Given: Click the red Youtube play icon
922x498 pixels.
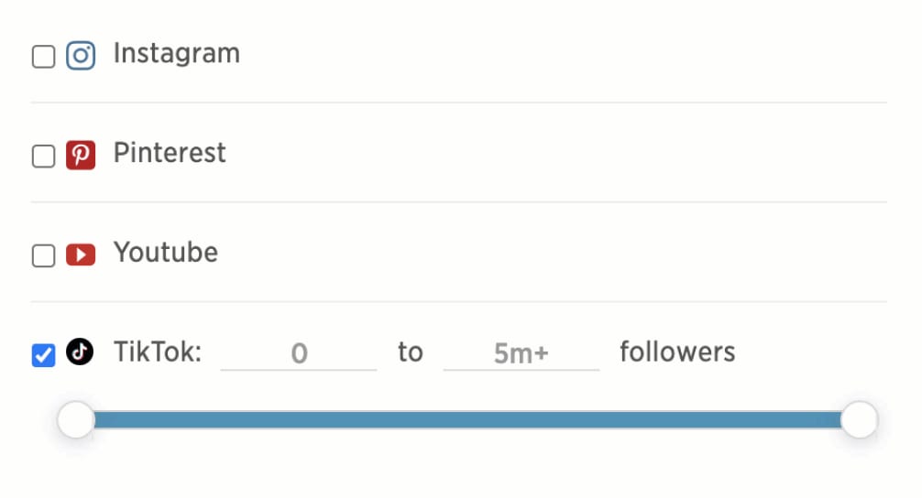Looking at the screenshot, I should (x=81, y=254).
